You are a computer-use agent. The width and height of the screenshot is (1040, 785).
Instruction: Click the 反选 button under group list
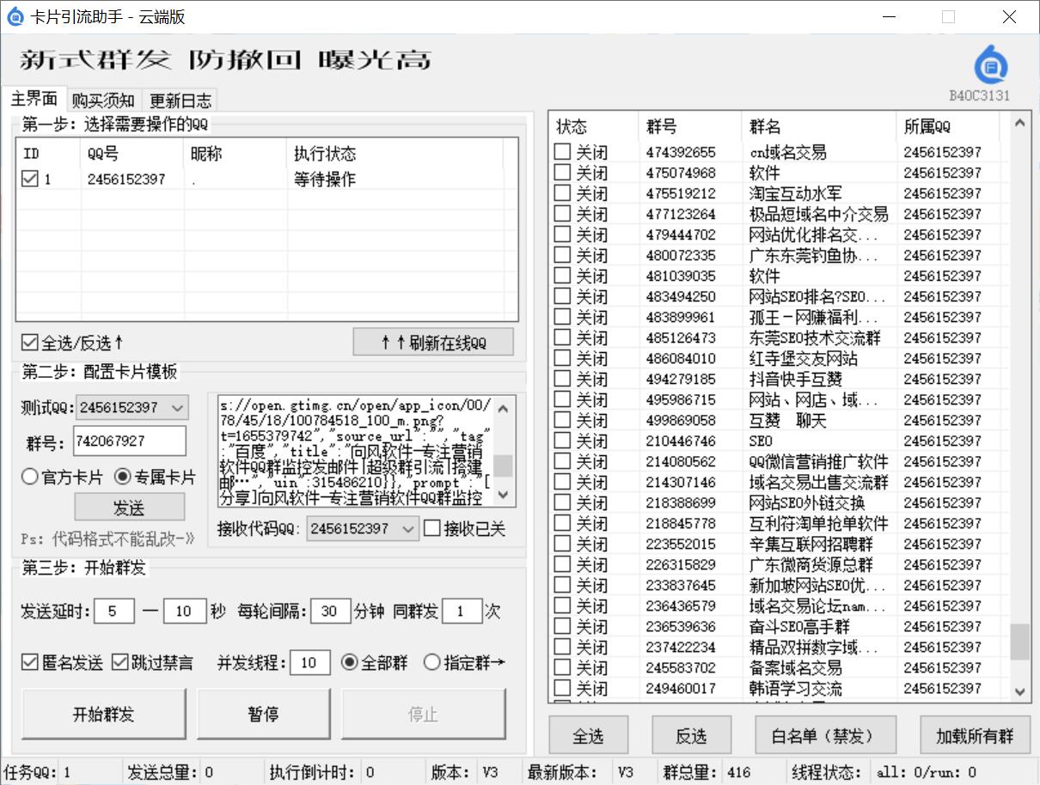pyautogui.click(x=691, y=736)
